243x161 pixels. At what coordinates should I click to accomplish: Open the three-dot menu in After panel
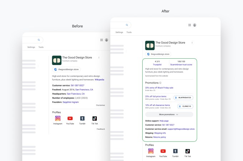pos(192,43)
